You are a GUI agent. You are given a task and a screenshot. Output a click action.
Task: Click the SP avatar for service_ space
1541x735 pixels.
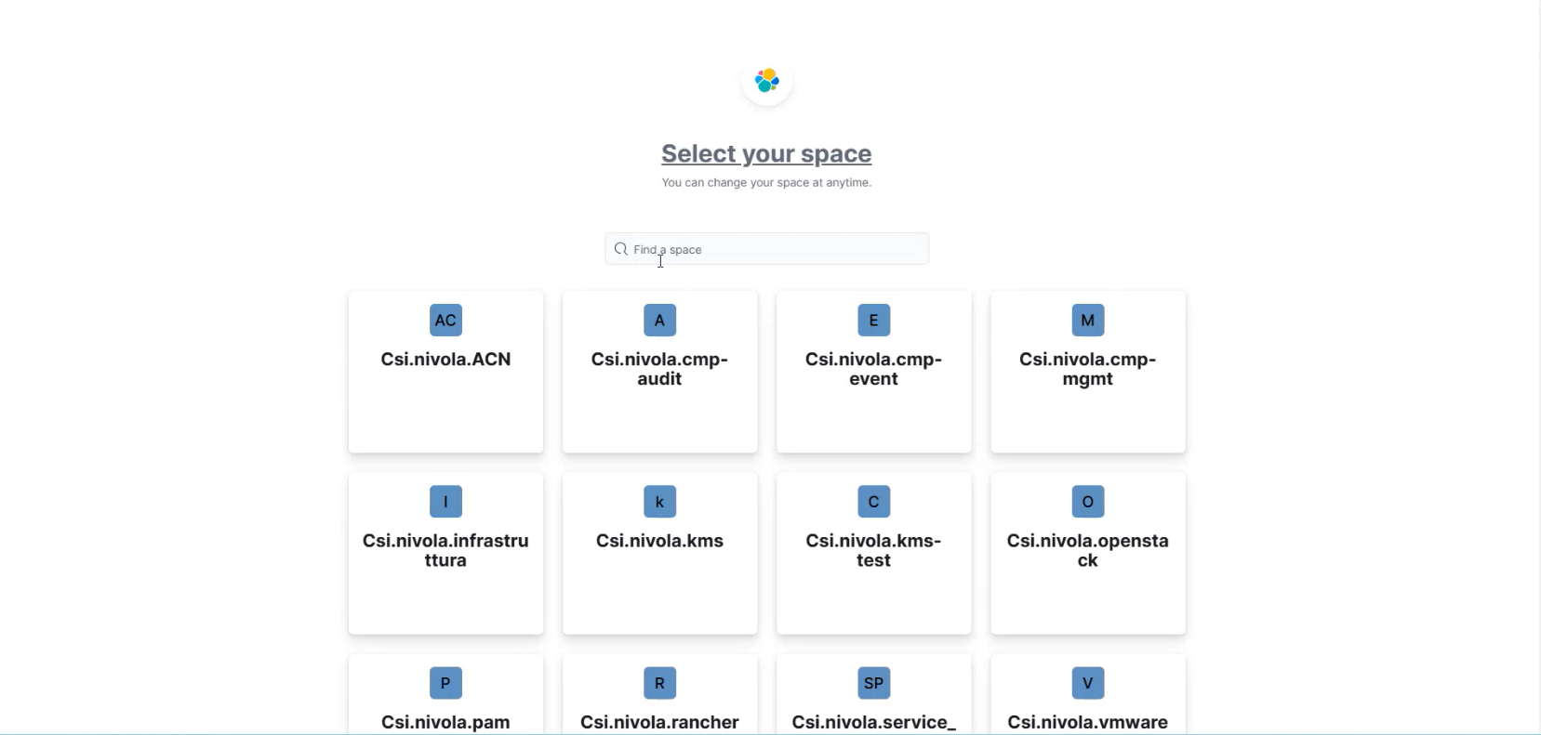[x=873, y=683]
